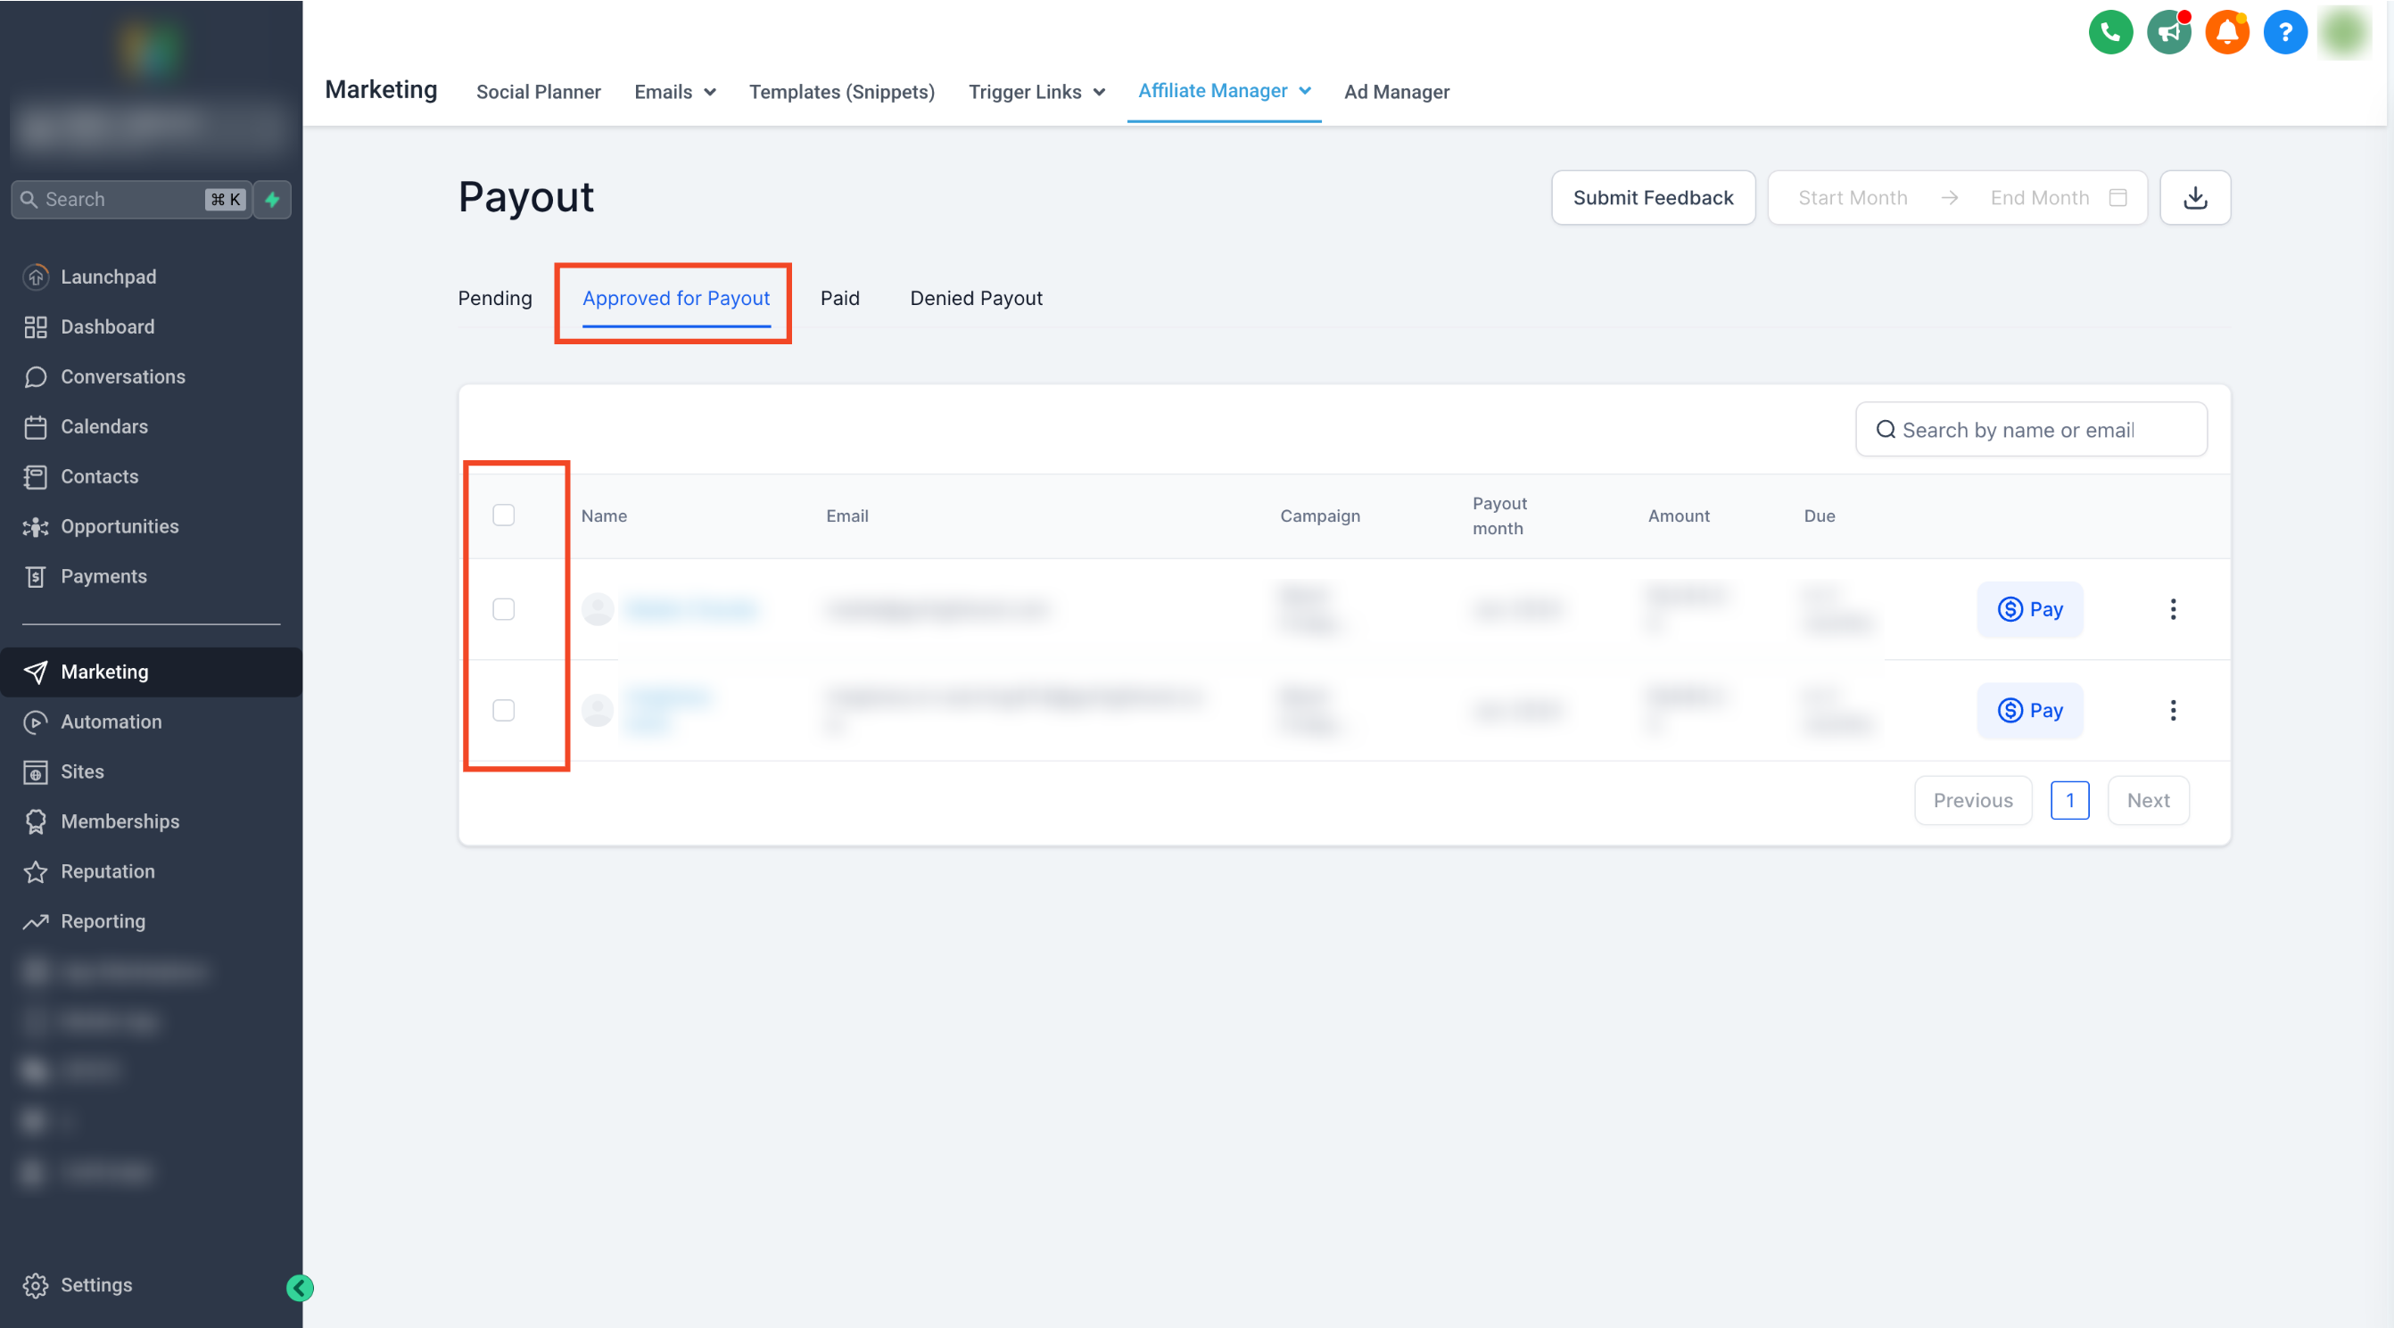
Task: Open Conversations from the sidebar
Action: pos(123,376)
